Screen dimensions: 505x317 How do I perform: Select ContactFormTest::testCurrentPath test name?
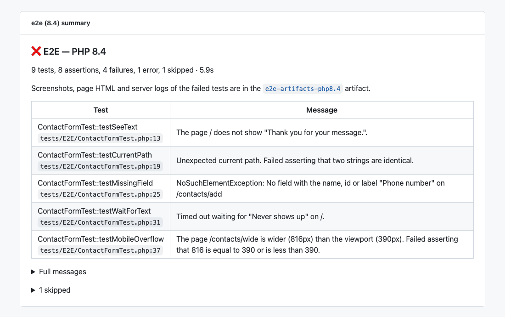tap(95, 155)
